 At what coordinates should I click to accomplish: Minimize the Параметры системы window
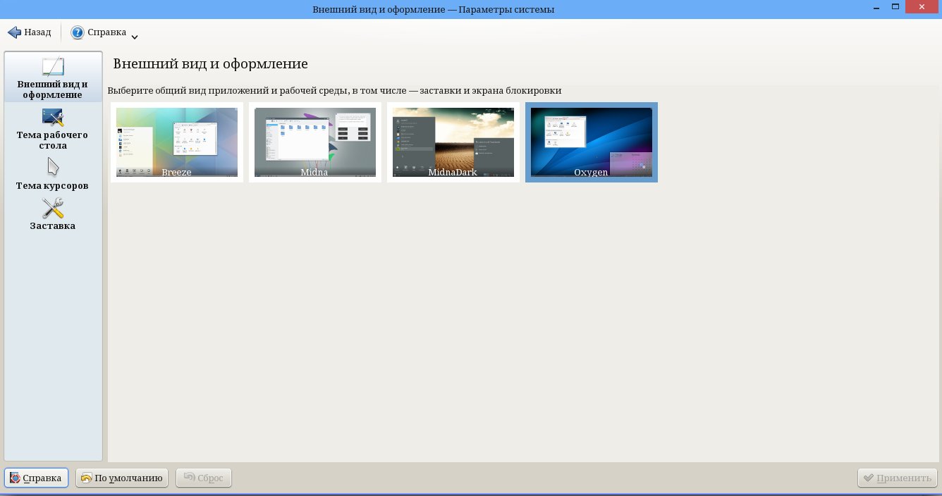click(875, 6)
